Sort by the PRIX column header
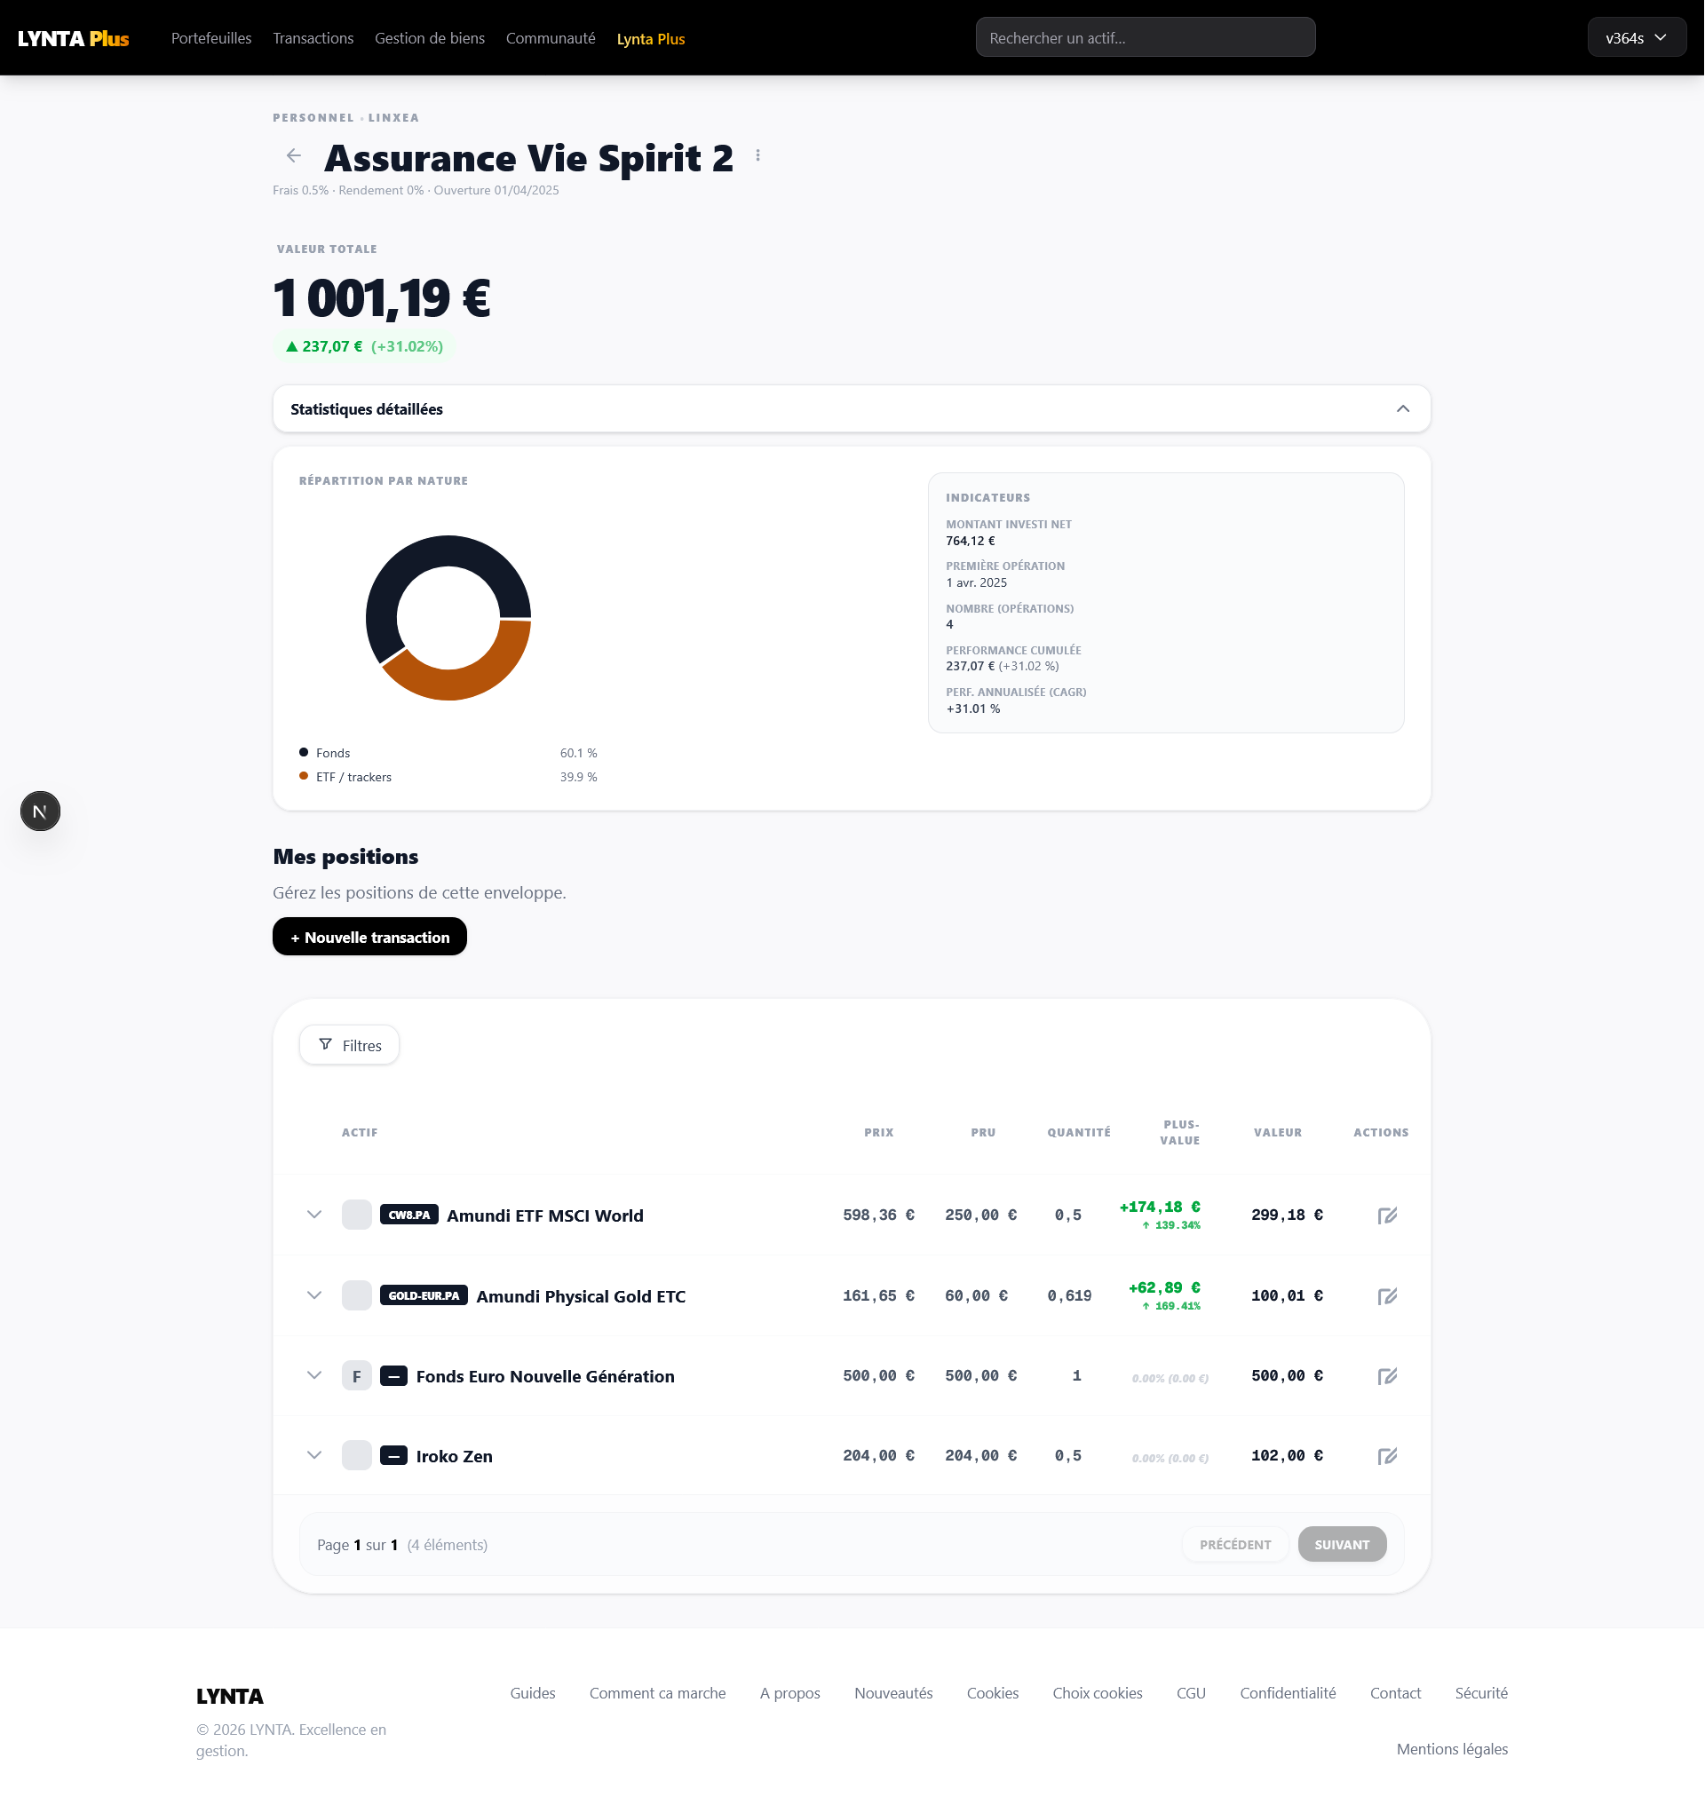1705x1813 pixels. click(x=879, y=1134)
